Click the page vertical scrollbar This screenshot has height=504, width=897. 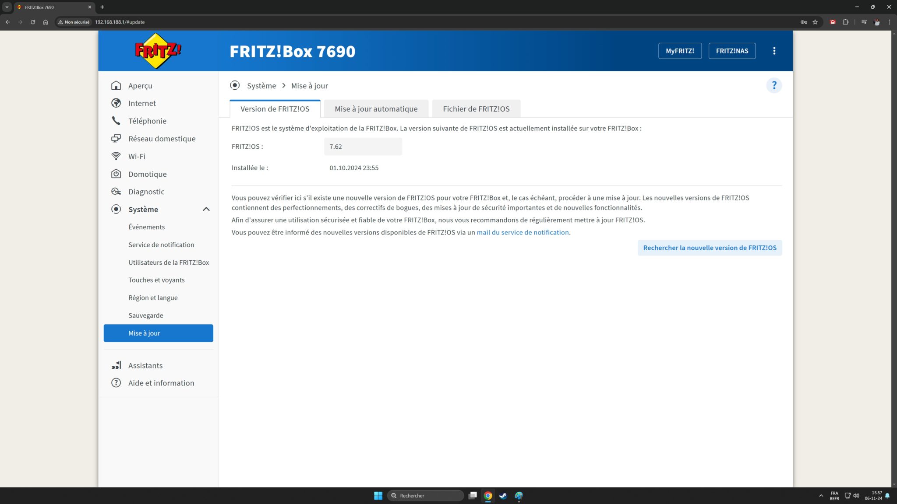click(x=894, y=258)
